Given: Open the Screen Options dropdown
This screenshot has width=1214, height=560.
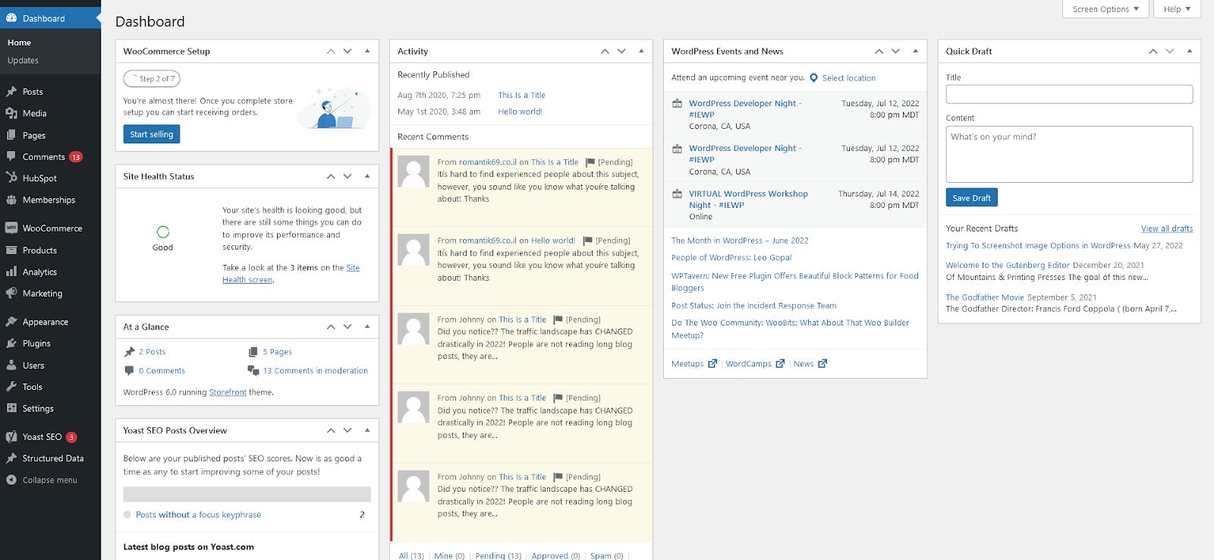Looking at the screenshot, I should click(x=1105, y=9).
